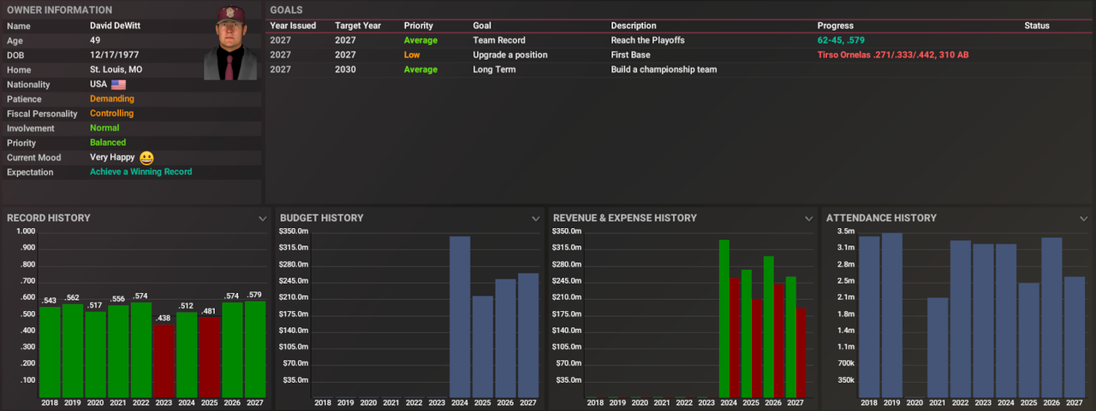1096x411 pixels.
Task: Click the 2027 green record bar
Action: pos(255,349)
